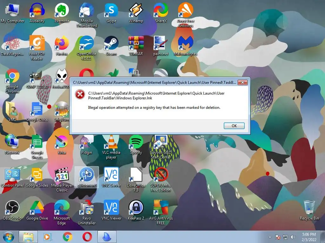Viewport: 325px width, 243px height.
Task: Close the error dialog with the X button
Action: tap(242, 83)
